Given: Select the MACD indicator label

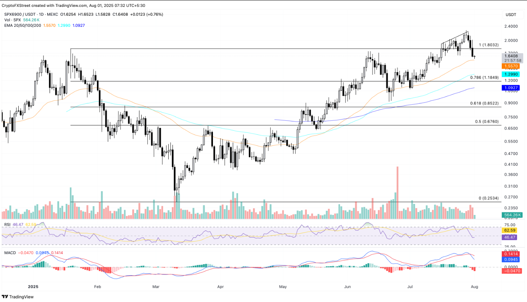Looking at the screenshot, I should pos(9,253).
